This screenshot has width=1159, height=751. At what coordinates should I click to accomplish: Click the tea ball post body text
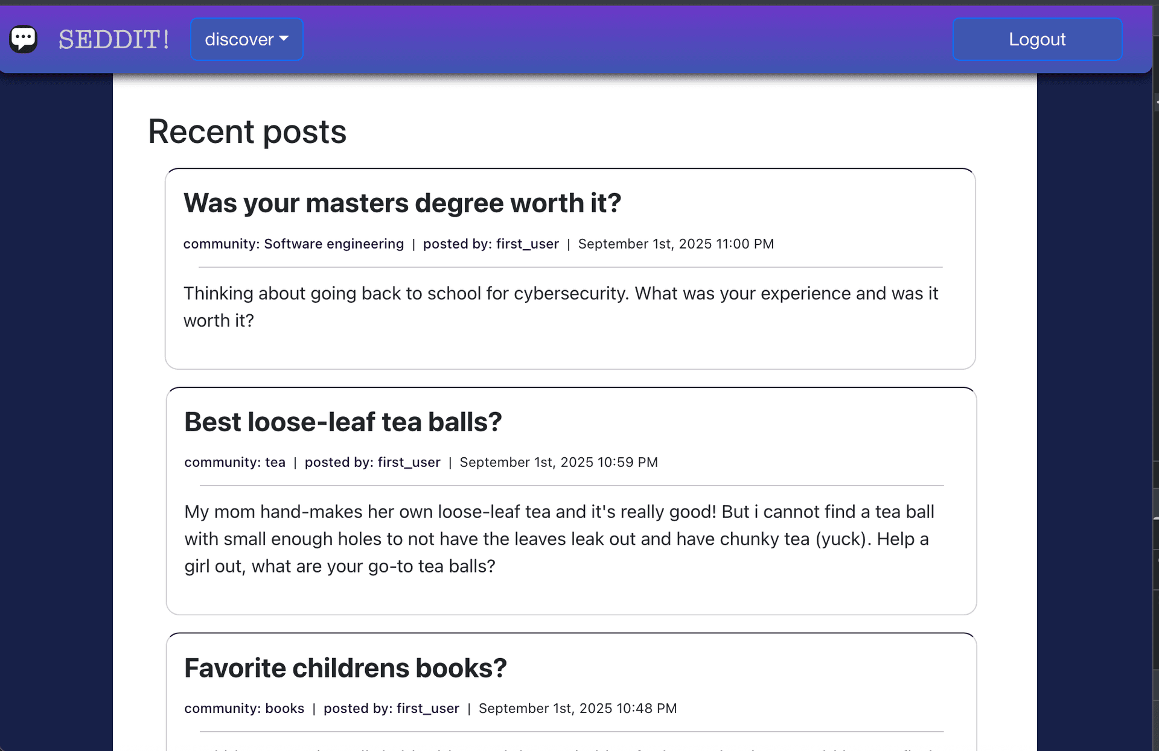[x=559, y=539]
